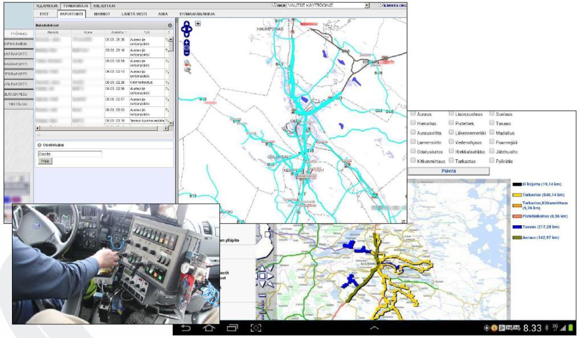Open the Tarkastus (540,14 km) legend link
Screen dimensions: 580x338
[544, 195]
